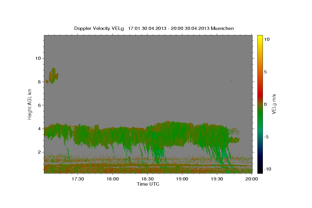Click the colorbar value 0 label
This screenshot has width=312, height=208.
(x=265, y=104)
